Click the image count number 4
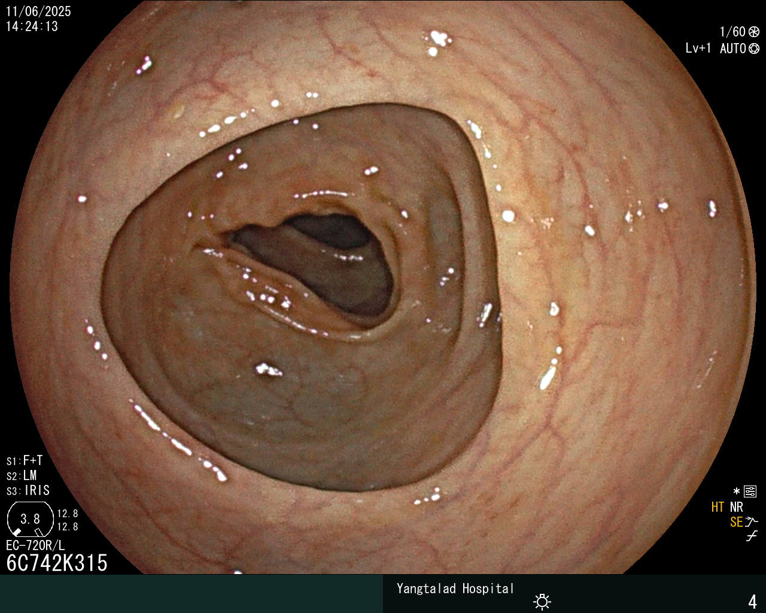This screenshot has height=613, width=766. (x=753, y=602)
